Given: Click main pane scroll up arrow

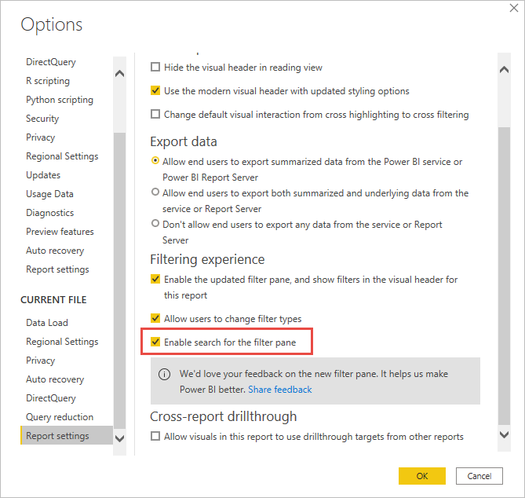Looking at the screenshot, I should point(504,70).
